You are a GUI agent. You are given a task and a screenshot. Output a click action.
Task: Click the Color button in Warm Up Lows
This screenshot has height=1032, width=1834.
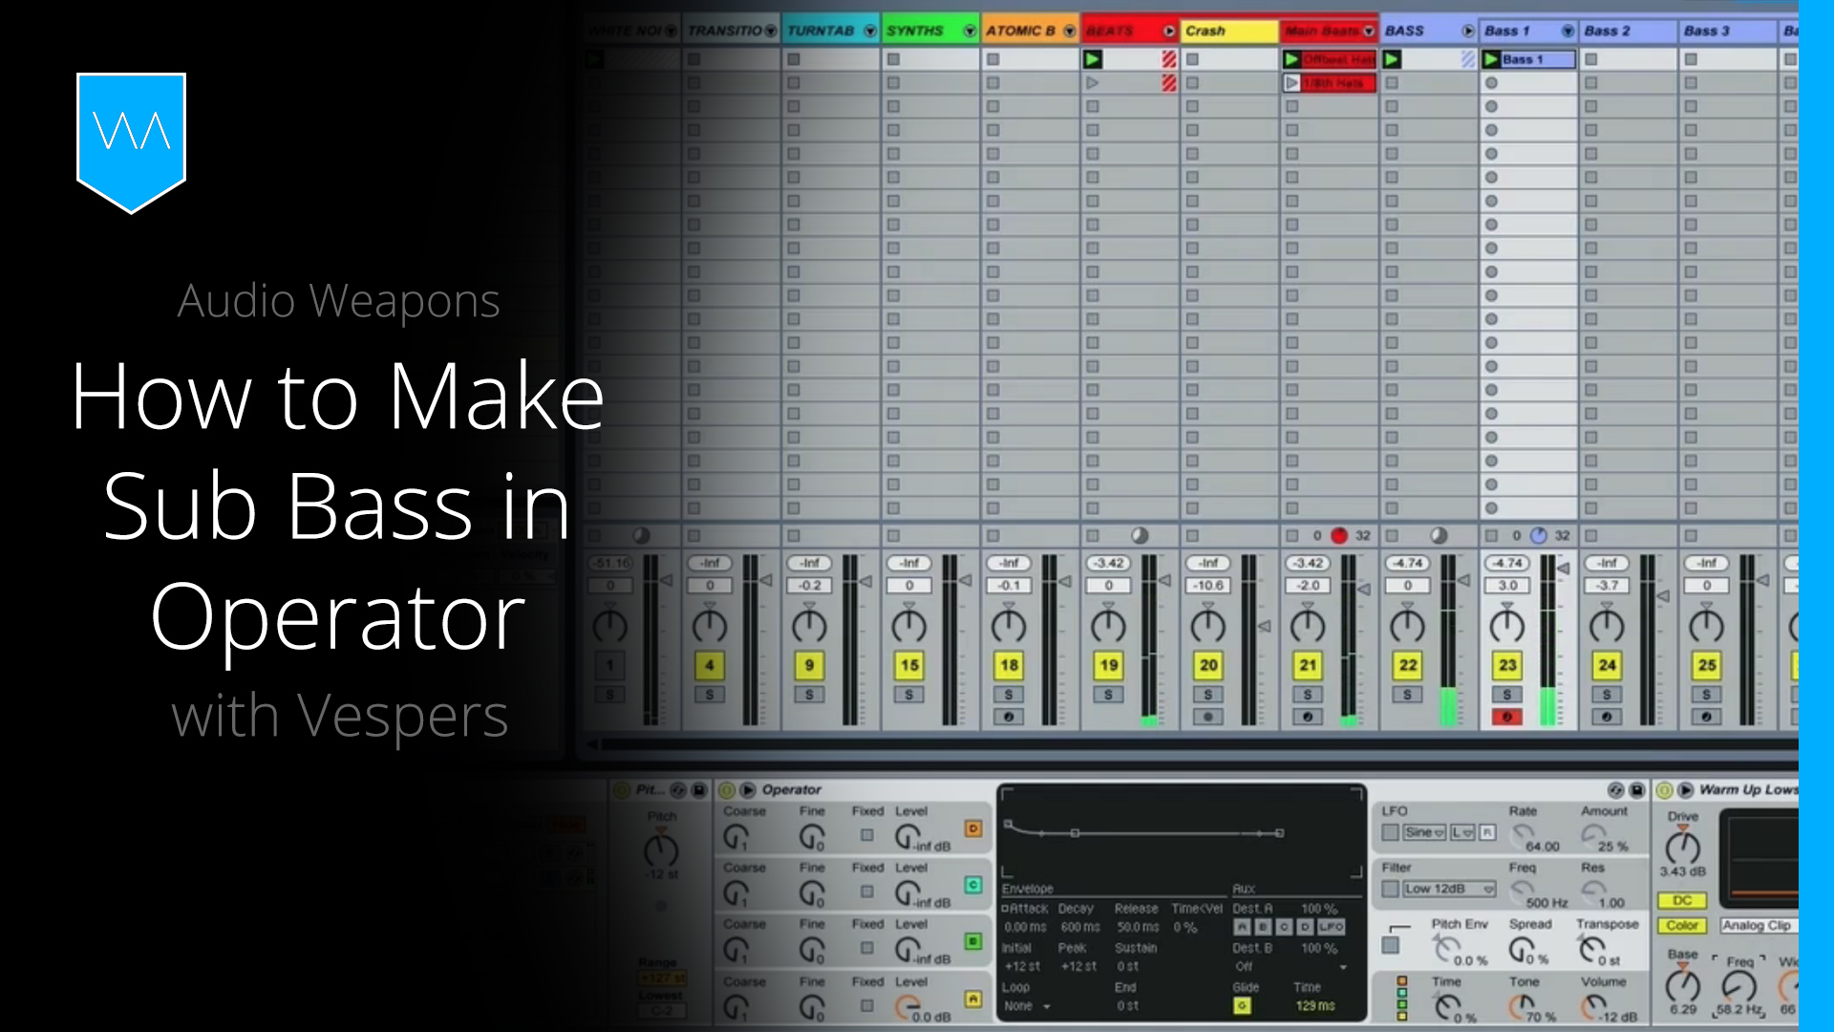[1682, 926]
